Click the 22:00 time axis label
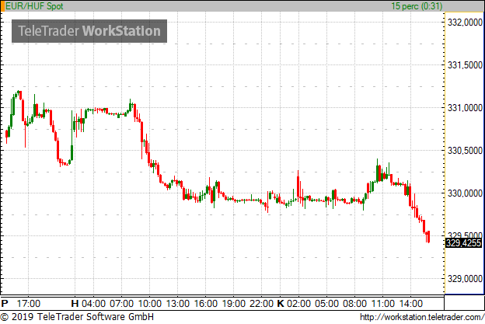This screenshot has height=324, width=485. coord(262,304)
